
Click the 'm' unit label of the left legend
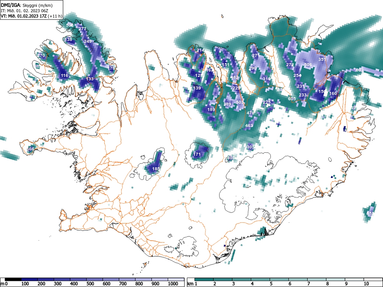tap(2, 284)
